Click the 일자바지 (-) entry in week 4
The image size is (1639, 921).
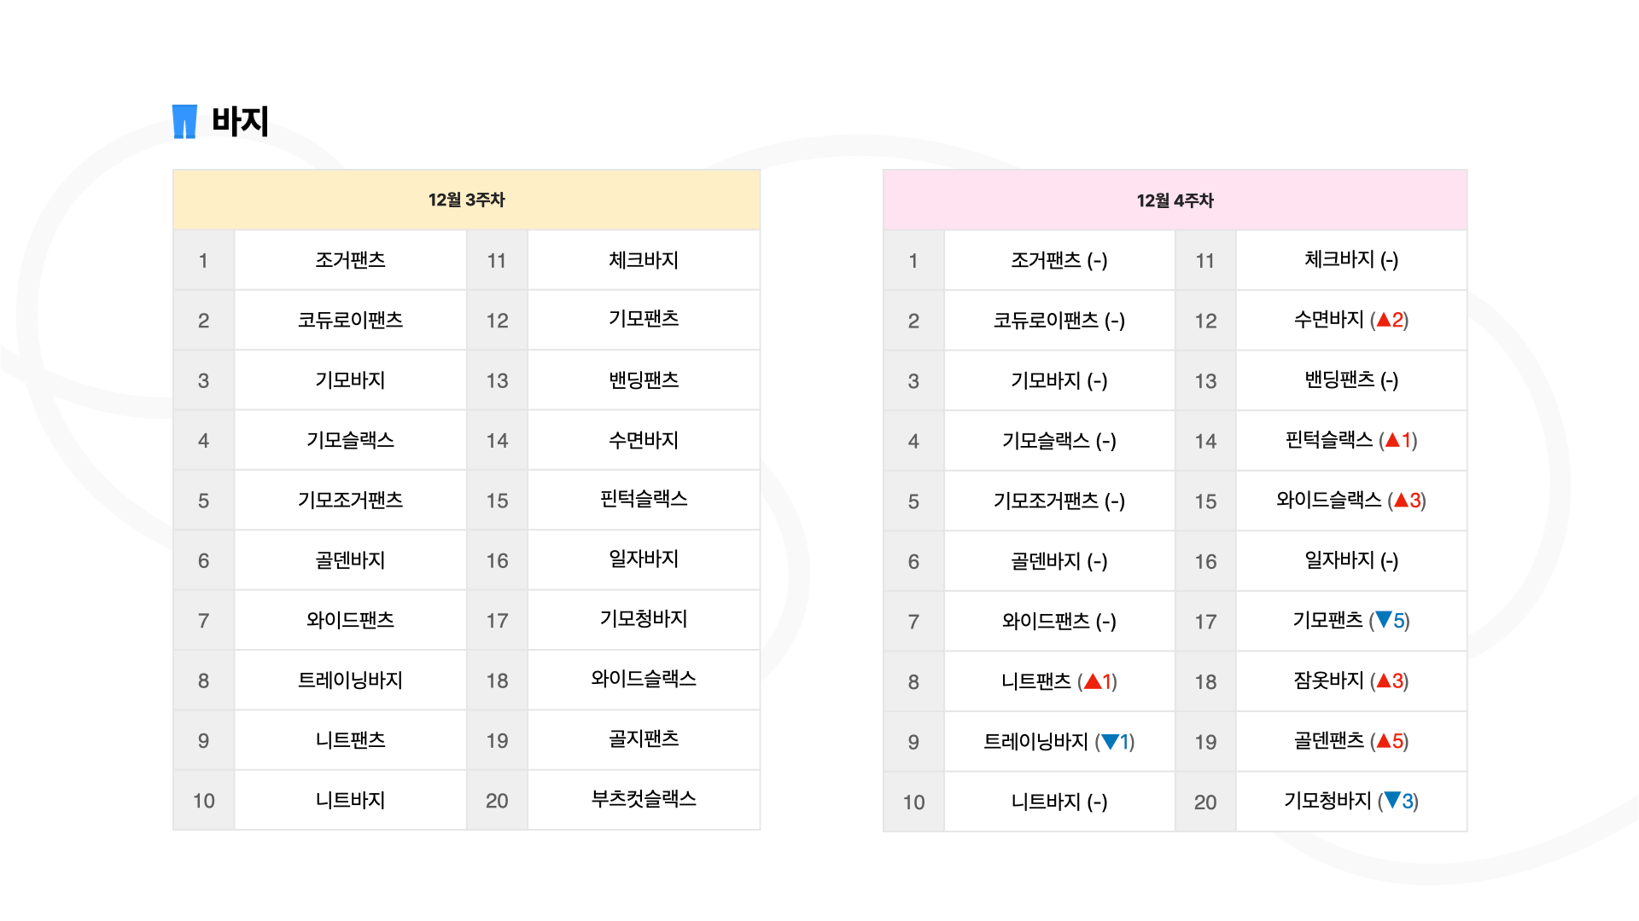tap(1351, 560)
